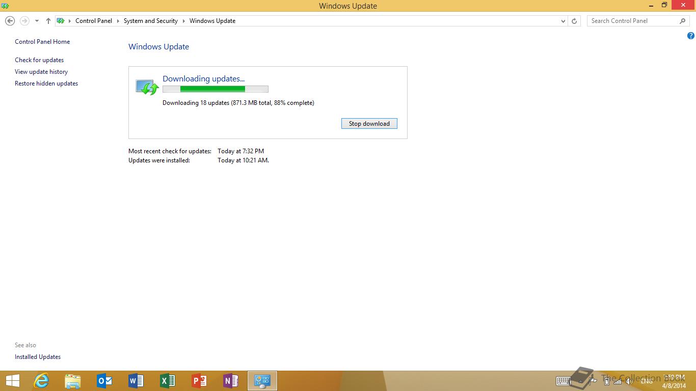Click the active Control Panel taskbar button
This screenshot has width=696, height=391.
tap(262, 381)
